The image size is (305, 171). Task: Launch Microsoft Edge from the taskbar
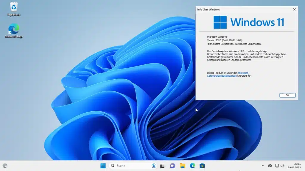coord(192,166)
